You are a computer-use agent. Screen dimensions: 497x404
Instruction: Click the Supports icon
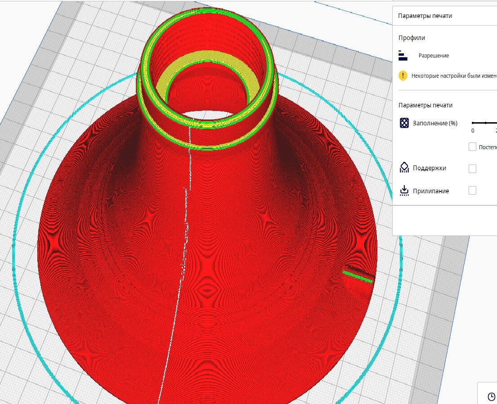tap(404, 168)
